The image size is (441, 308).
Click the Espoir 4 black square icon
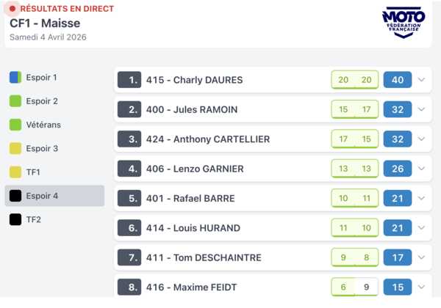tap(15, 196)
